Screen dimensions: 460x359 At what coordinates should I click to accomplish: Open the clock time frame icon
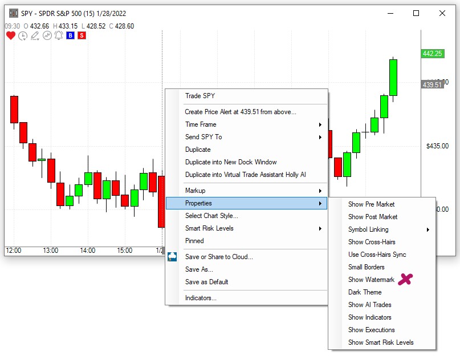coord(23,35)
